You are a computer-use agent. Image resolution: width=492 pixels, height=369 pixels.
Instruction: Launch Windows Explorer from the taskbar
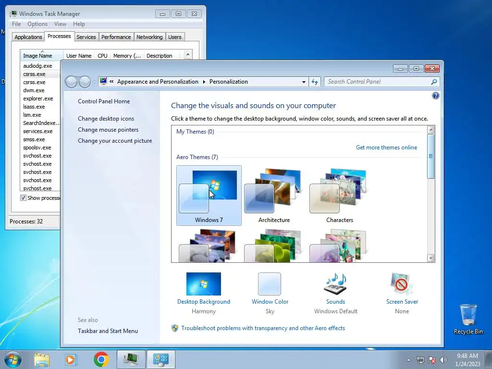coord(42,359)
